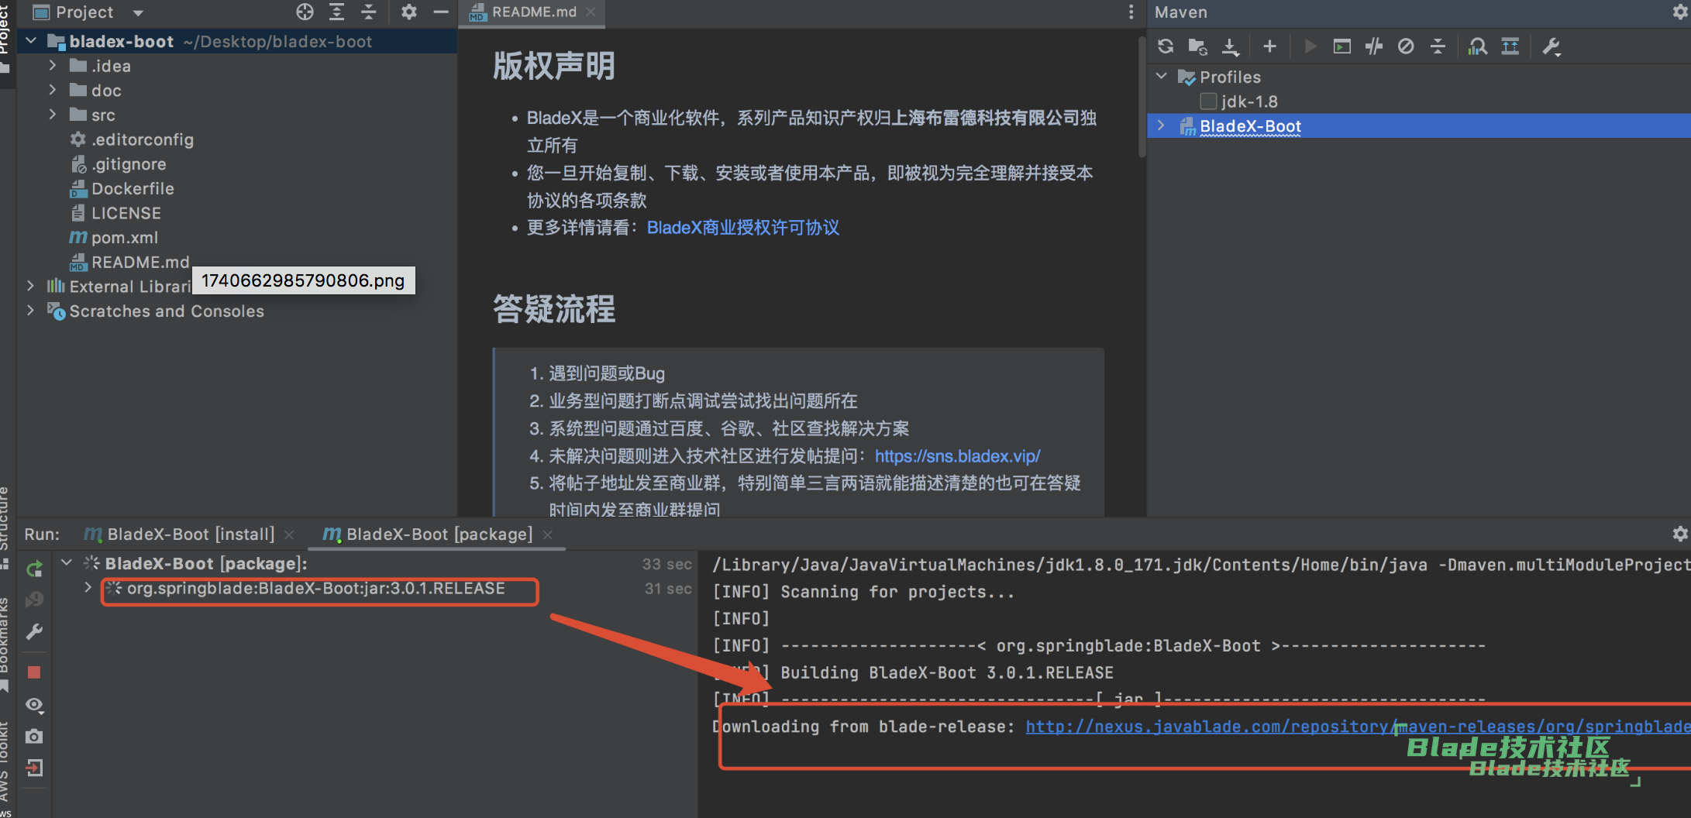
Task: Open the Structure side tool window
Action: click(x=5, y=527)
